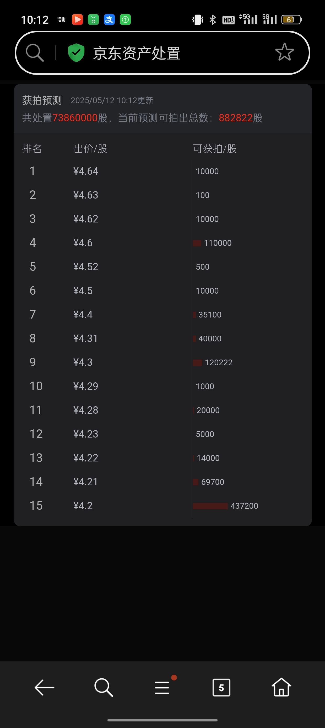
Task: Tap the ¥4.64 top bid row
Action: 162,171
